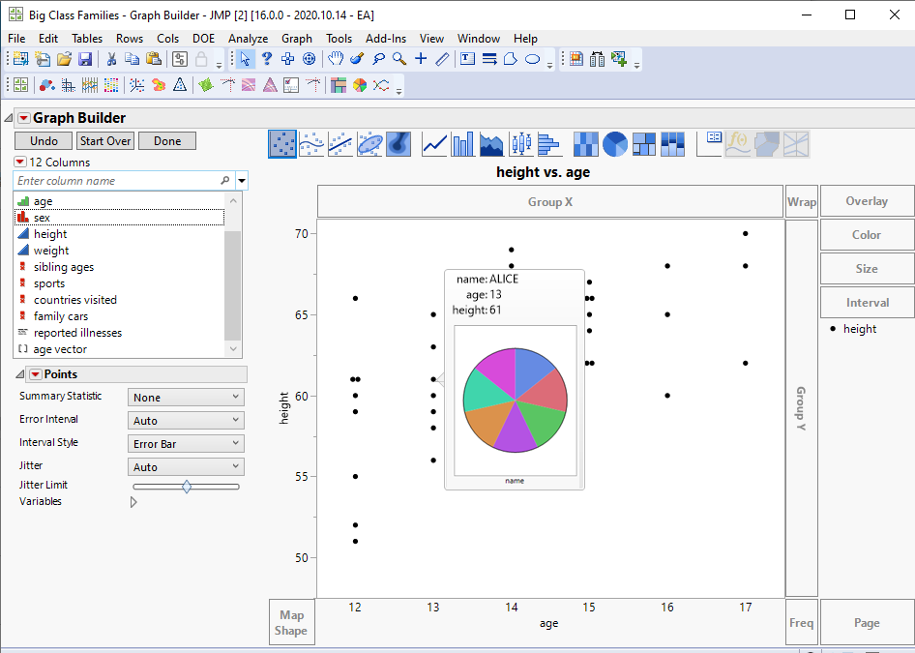Select the Brush tool

(357, 59)
